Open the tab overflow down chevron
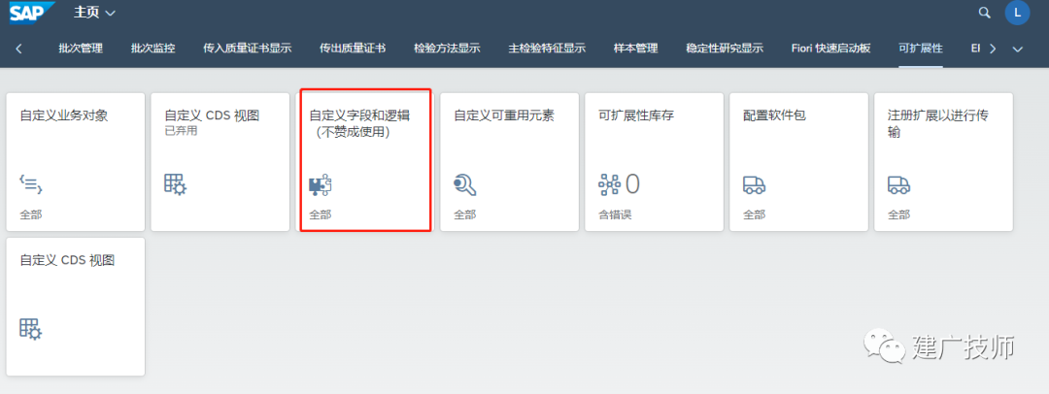Image resolution: width=1049 pixels, height=394 pixels. (x=1018, y=49)
